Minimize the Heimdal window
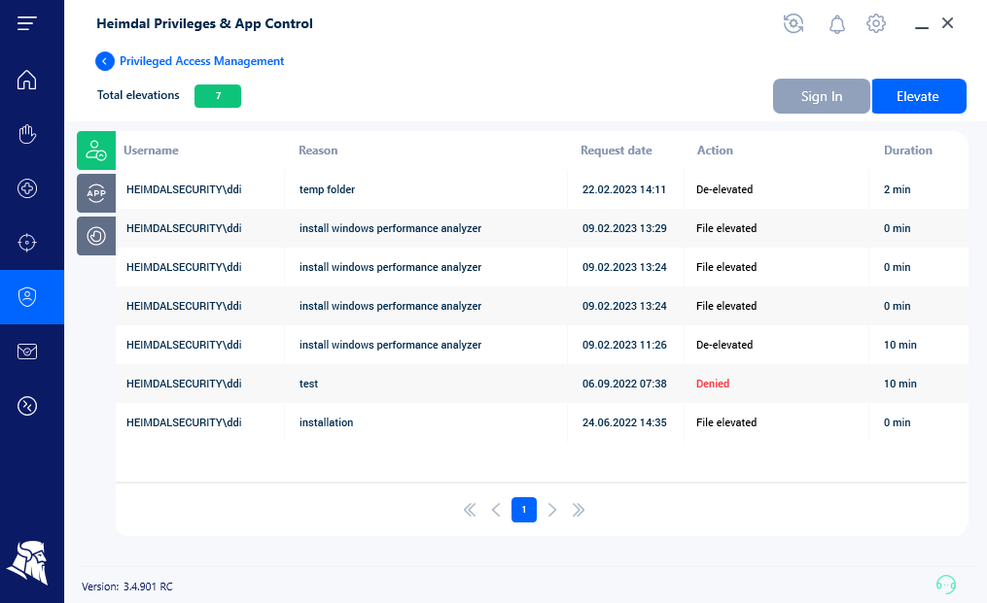The height and width of the screenshot is (603, 987). coord(922,27)
